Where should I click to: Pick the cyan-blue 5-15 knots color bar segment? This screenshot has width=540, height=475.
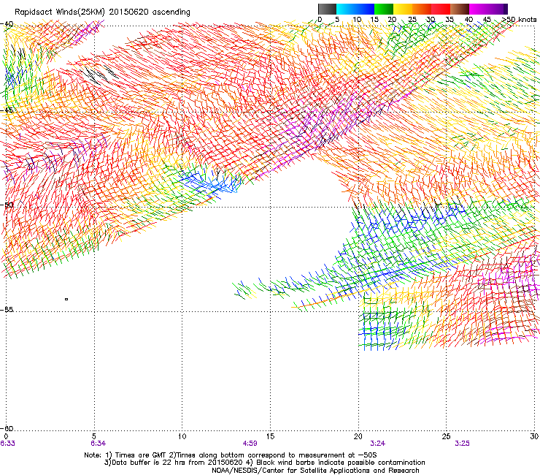[355, 9]
